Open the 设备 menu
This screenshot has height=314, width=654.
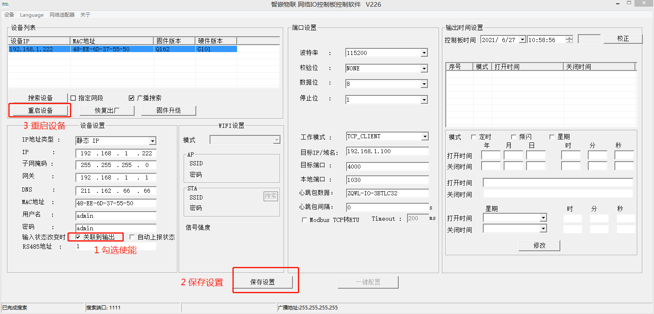click(9, 15)
